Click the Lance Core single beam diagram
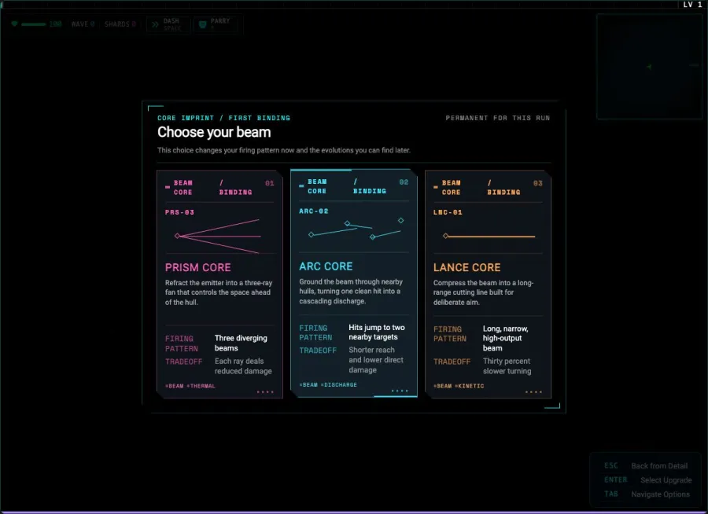Viewport: 708px width, 514px height. click(x=489, y=236)
